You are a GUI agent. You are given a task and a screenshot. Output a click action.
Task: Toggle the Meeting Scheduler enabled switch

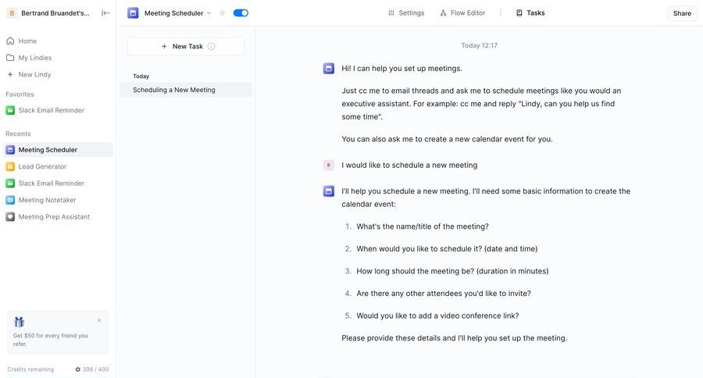[241, 12]
